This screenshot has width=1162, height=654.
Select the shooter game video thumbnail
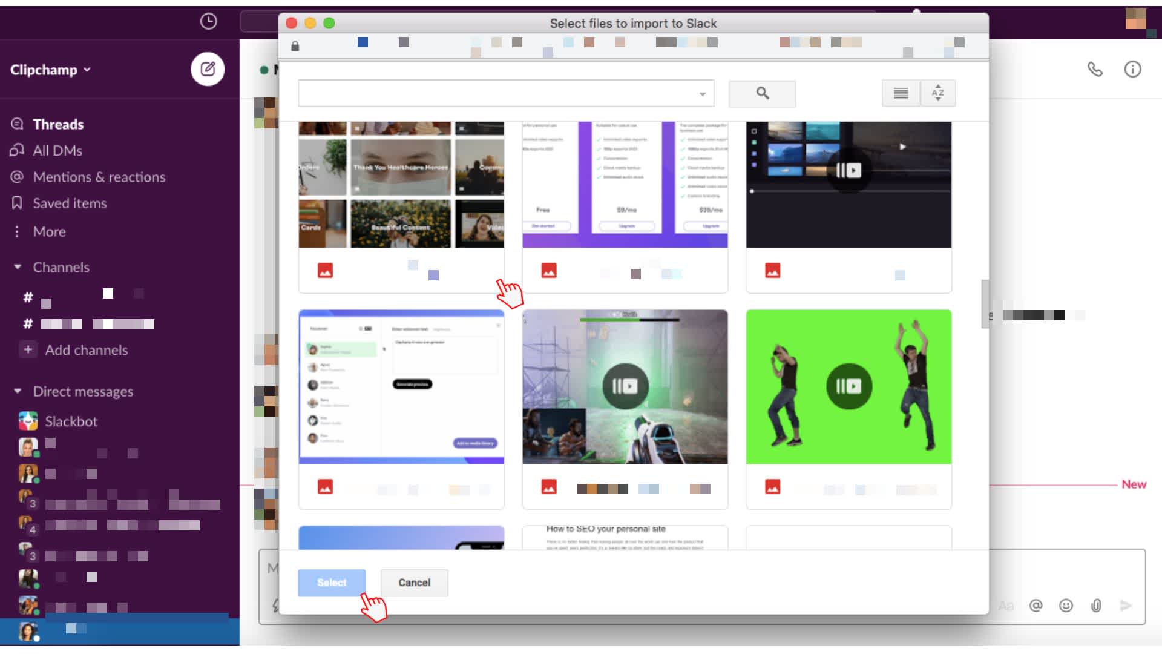[x=625, y=387]
